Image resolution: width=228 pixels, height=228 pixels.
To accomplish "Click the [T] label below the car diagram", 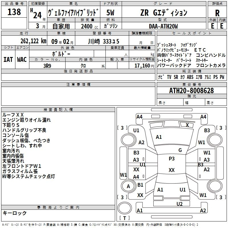I will click(124, 218).
